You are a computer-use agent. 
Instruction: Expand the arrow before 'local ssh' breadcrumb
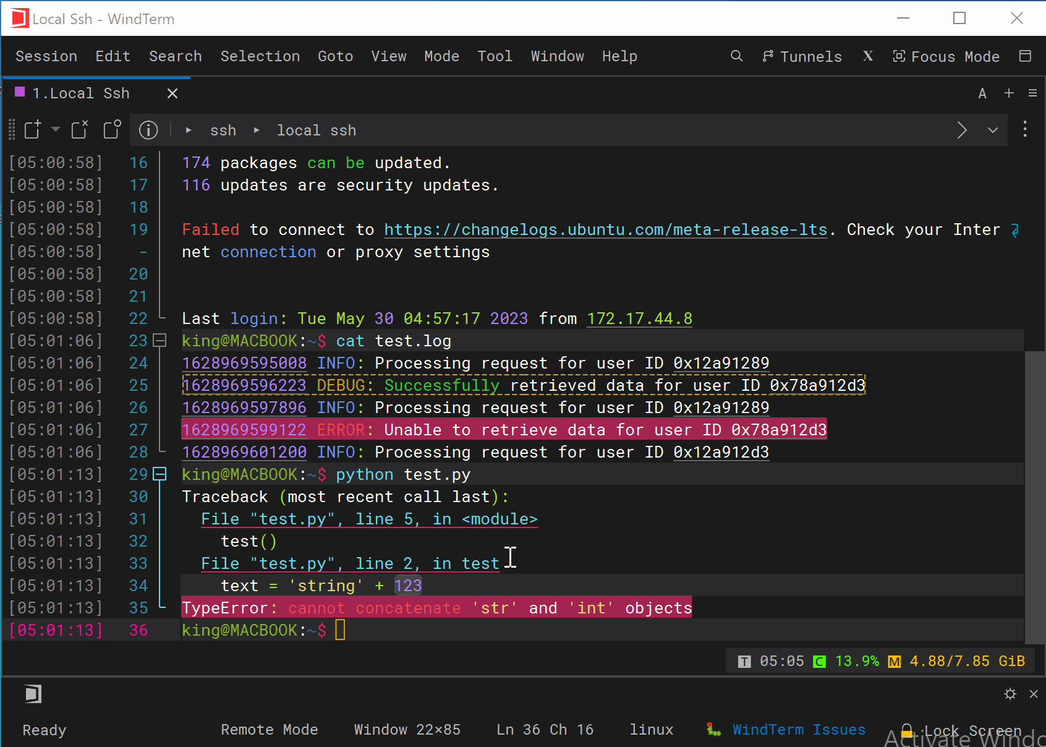click(x=257, y=130)
